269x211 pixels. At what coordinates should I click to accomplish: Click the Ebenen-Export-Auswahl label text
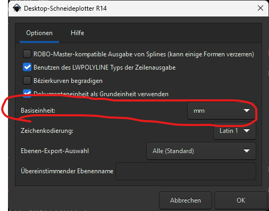(55, 151)
